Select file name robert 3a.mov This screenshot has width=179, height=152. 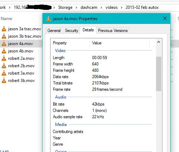[21, 73]
